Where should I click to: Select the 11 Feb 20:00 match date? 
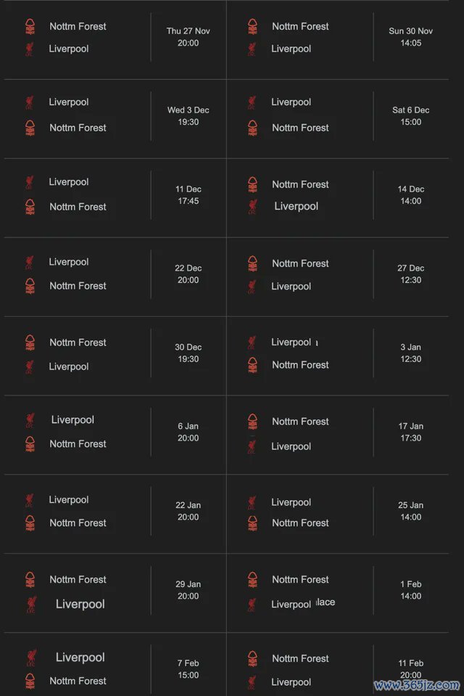(x=410, y=668)
